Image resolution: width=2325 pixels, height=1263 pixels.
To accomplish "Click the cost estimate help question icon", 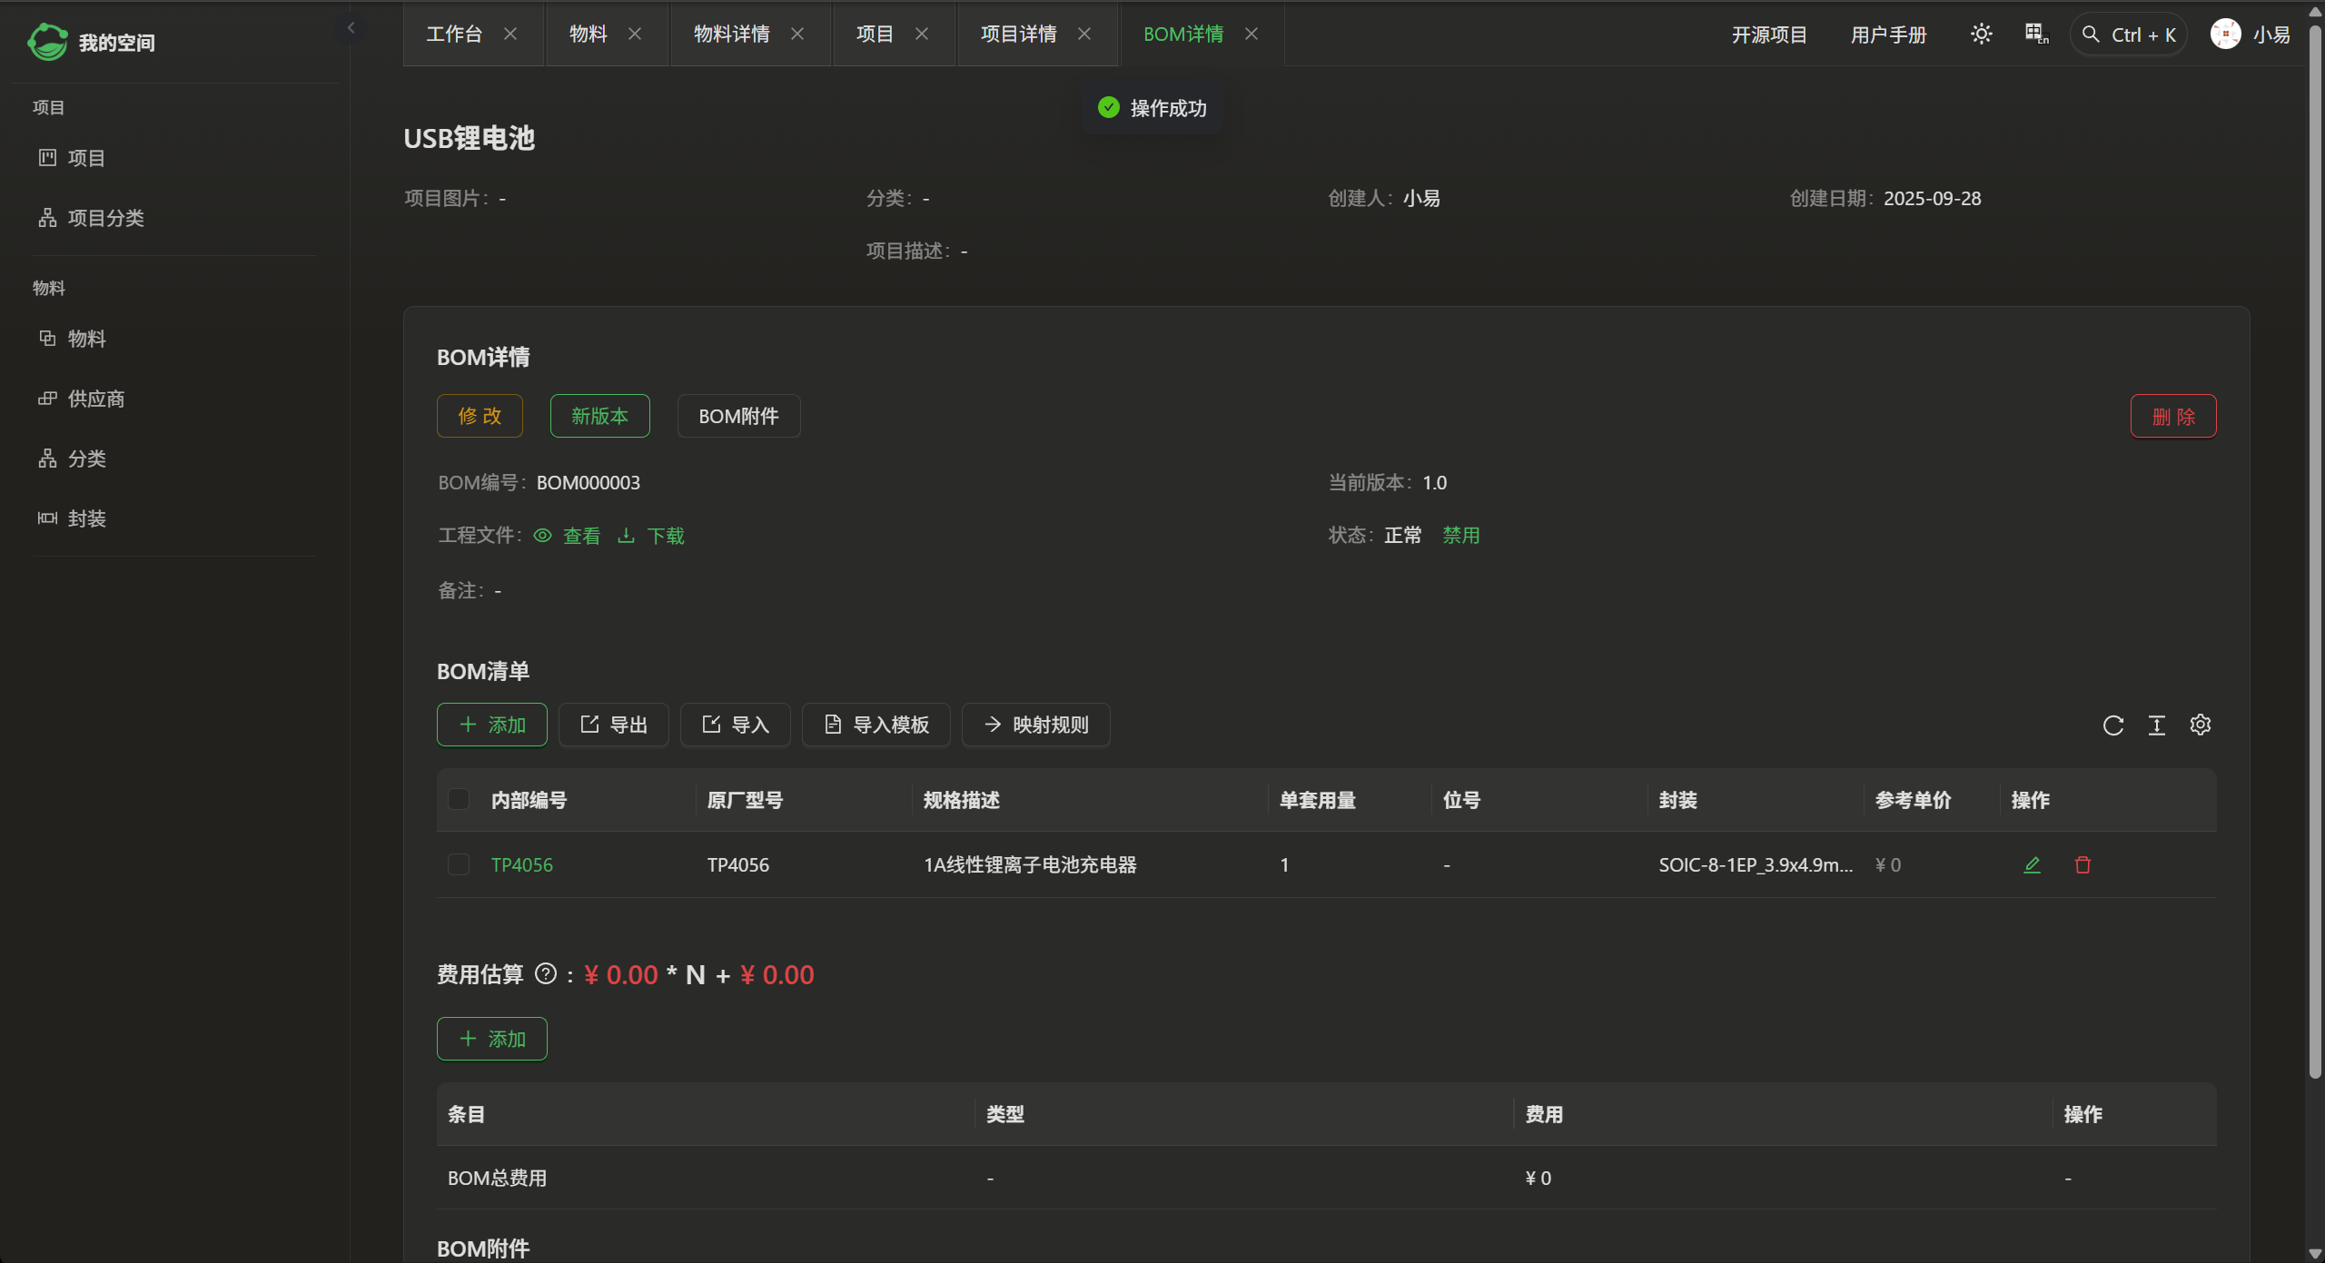I will coord(545,974).
